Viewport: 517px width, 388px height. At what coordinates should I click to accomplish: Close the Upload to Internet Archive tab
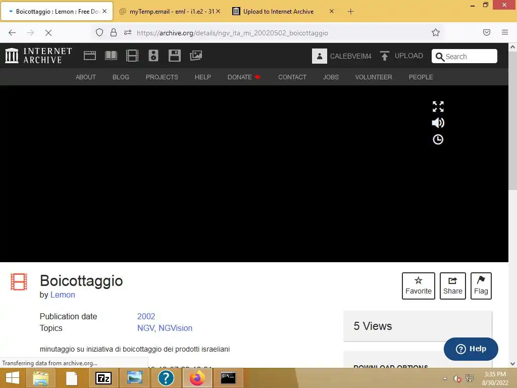(x=332, y=11)
